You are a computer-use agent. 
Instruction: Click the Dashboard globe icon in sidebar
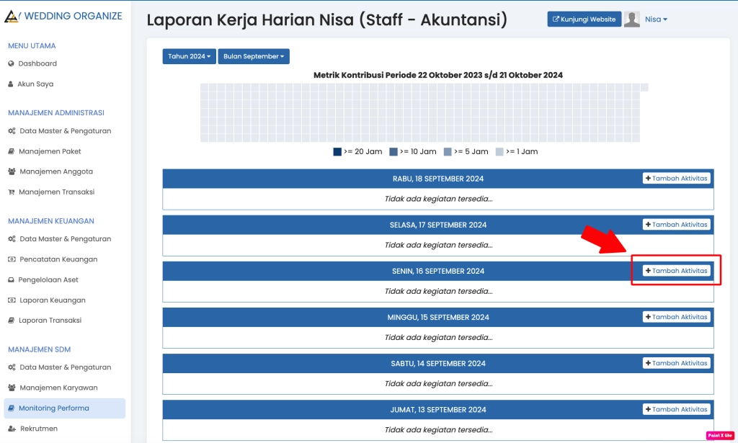pyautogui.click(x=12, y=63)
